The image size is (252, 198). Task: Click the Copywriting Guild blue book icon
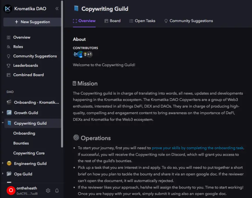[x=9, y=123]
